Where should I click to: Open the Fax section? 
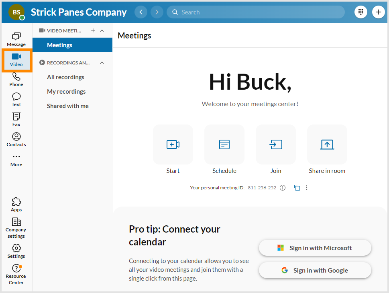pos(16,119)
